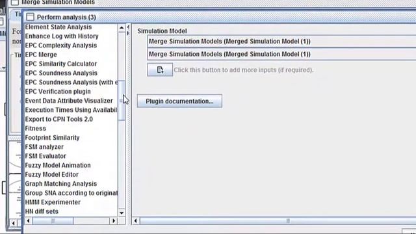The height and width of the screenshot is (234, 416).
Task: Select Execution Times Using Availabil... entry
Action: click(x=71, y=110)
